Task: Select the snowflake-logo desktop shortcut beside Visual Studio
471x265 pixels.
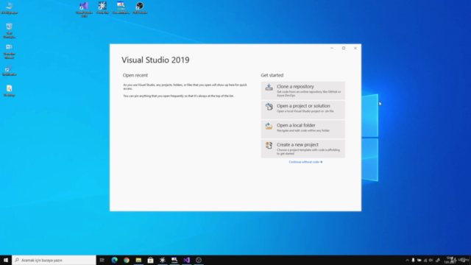Action: 102,8
